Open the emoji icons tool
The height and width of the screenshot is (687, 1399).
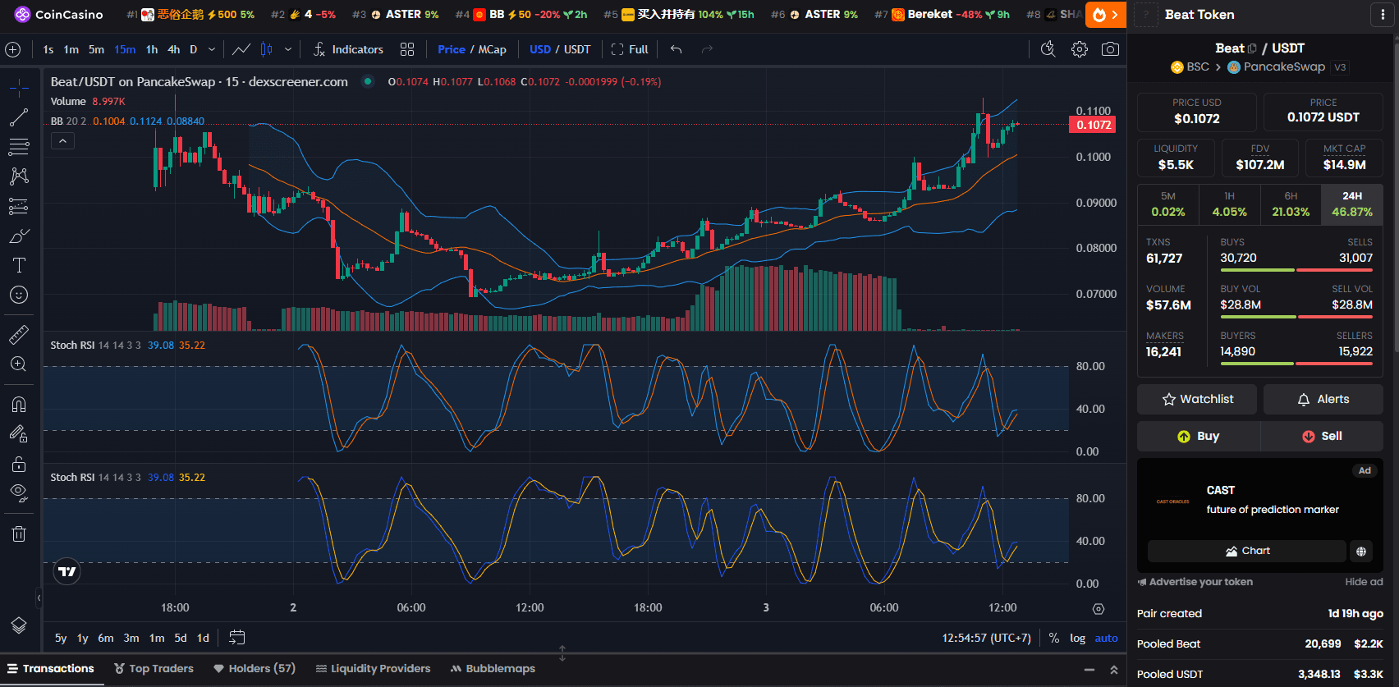coord(18,295)
